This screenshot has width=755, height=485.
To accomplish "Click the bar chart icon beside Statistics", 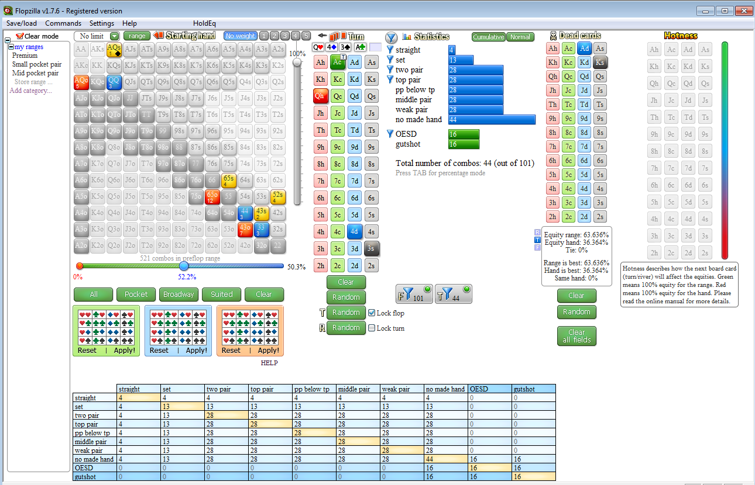I will [x=407, y=36].
